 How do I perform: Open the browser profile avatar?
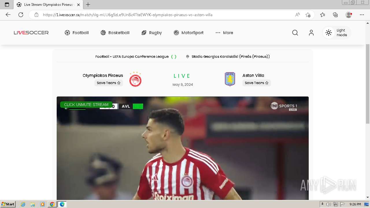click(x=349, y=15)
